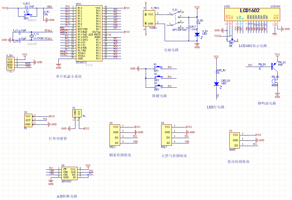This screenshot has height=200, width=292.
Task: Select the P13 net label on MQ-5 DO
Action: pos(187,136)
